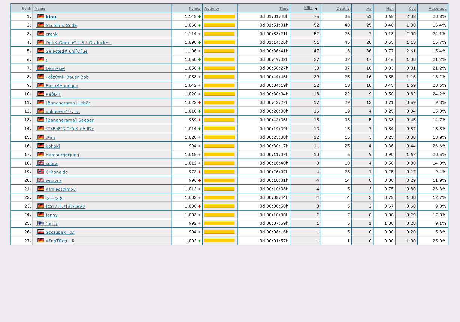The width and height of the screenshot is (460, 322).
Task: Open player Hamburgerjung's profile link
Action: point(62,155)
